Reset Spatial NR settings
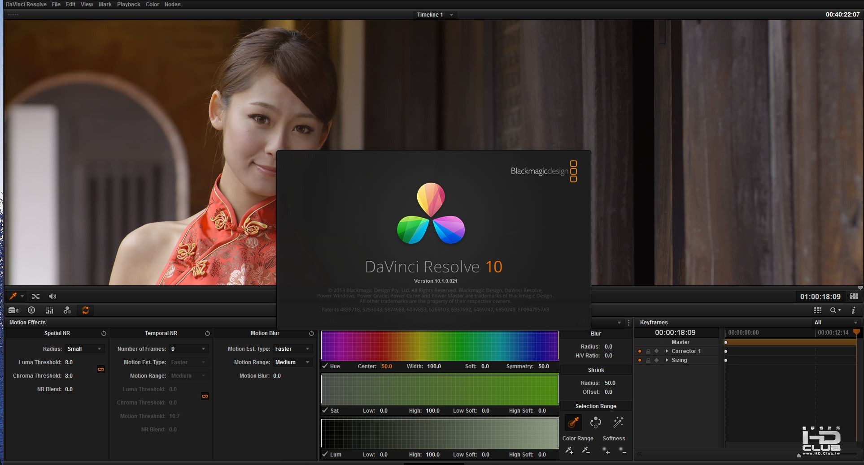This screenshot has width=864, height=465. tap(104, 333)
